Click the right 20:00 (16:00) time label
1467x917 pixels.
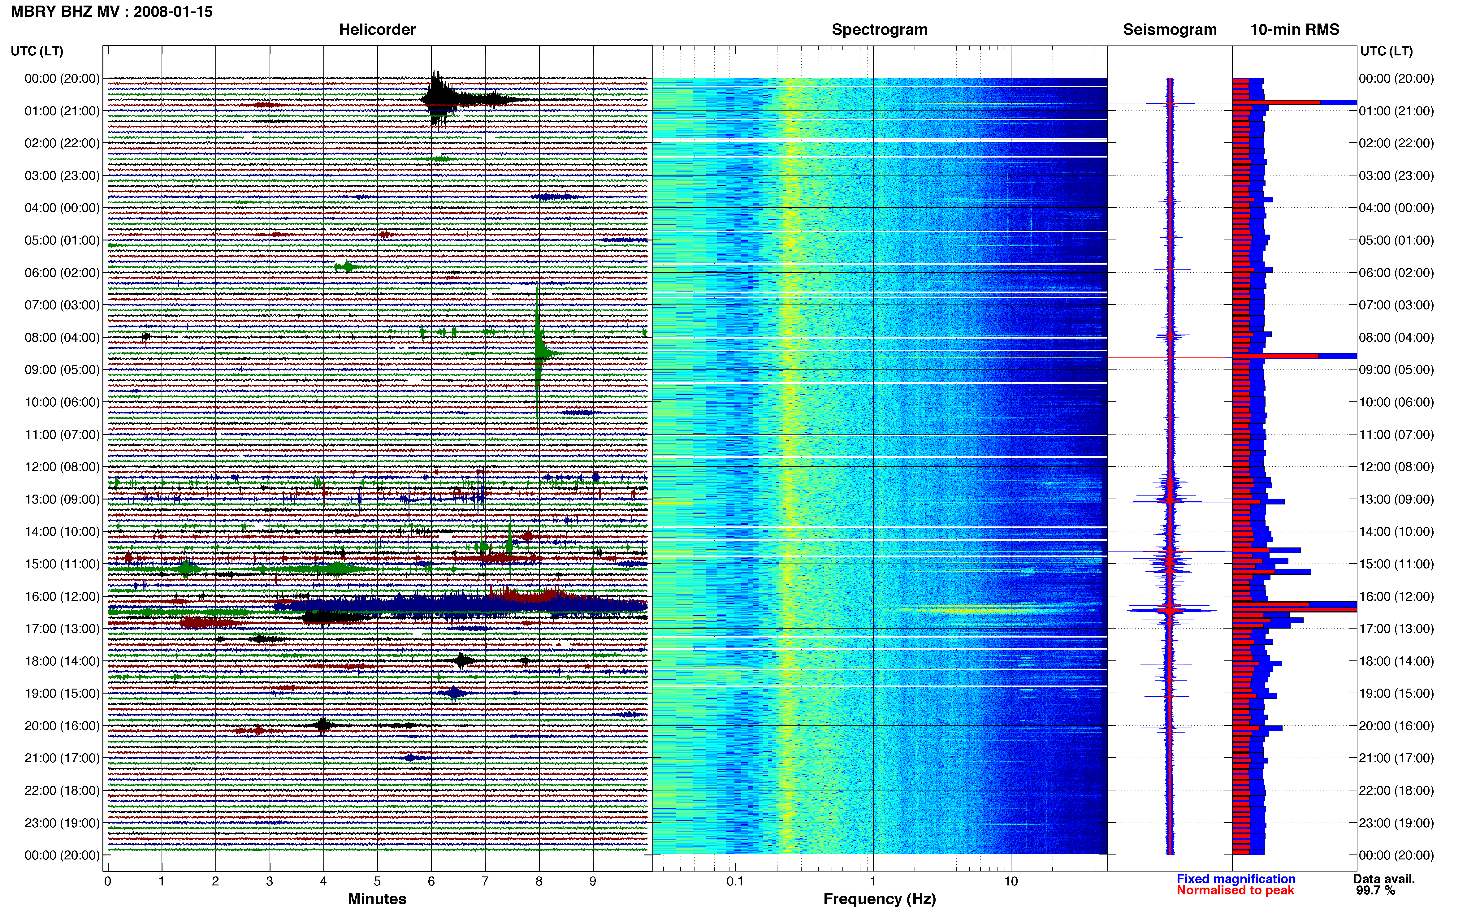(x=1396, y=726)
